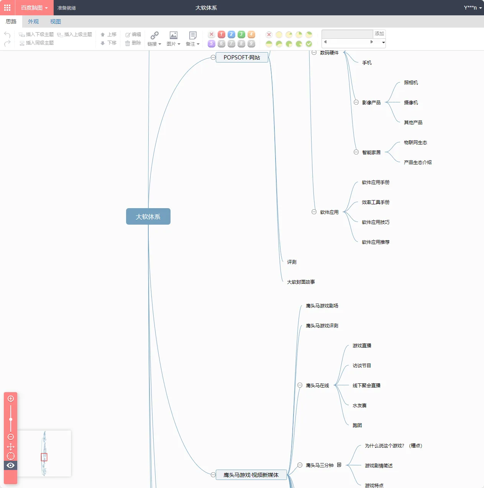Click the undo arrow icon

coord(7,35)
